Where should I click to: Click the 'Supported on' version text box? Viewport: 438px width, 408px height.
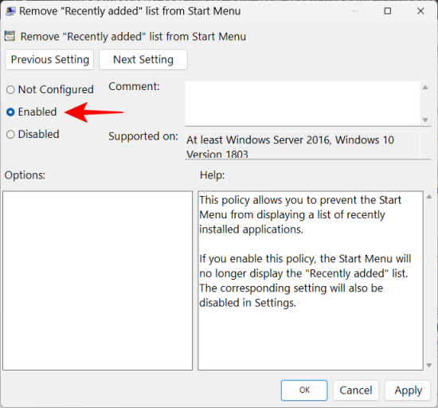pos(308,145)
